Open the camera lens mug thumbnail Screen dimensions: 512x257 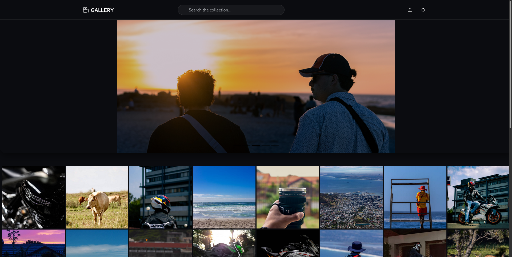[x=288, y=197]
